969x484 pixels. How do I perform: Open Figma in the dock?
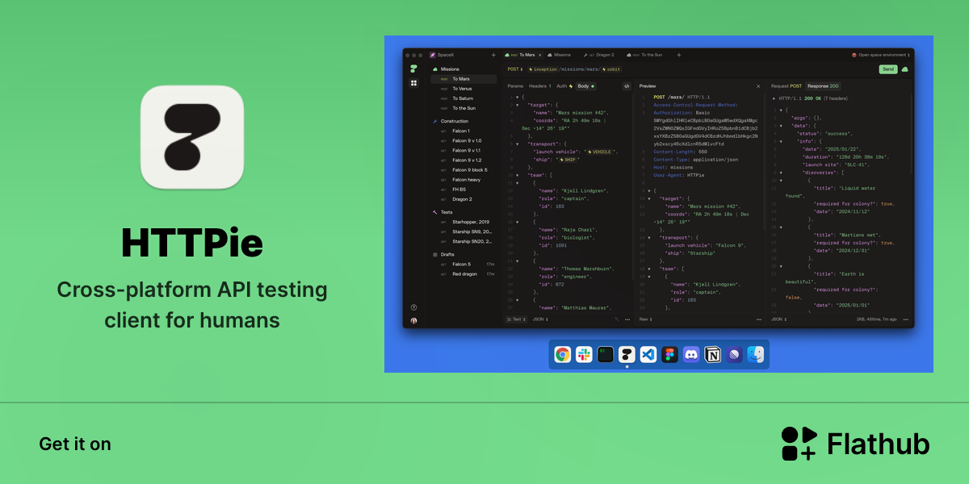669,354
